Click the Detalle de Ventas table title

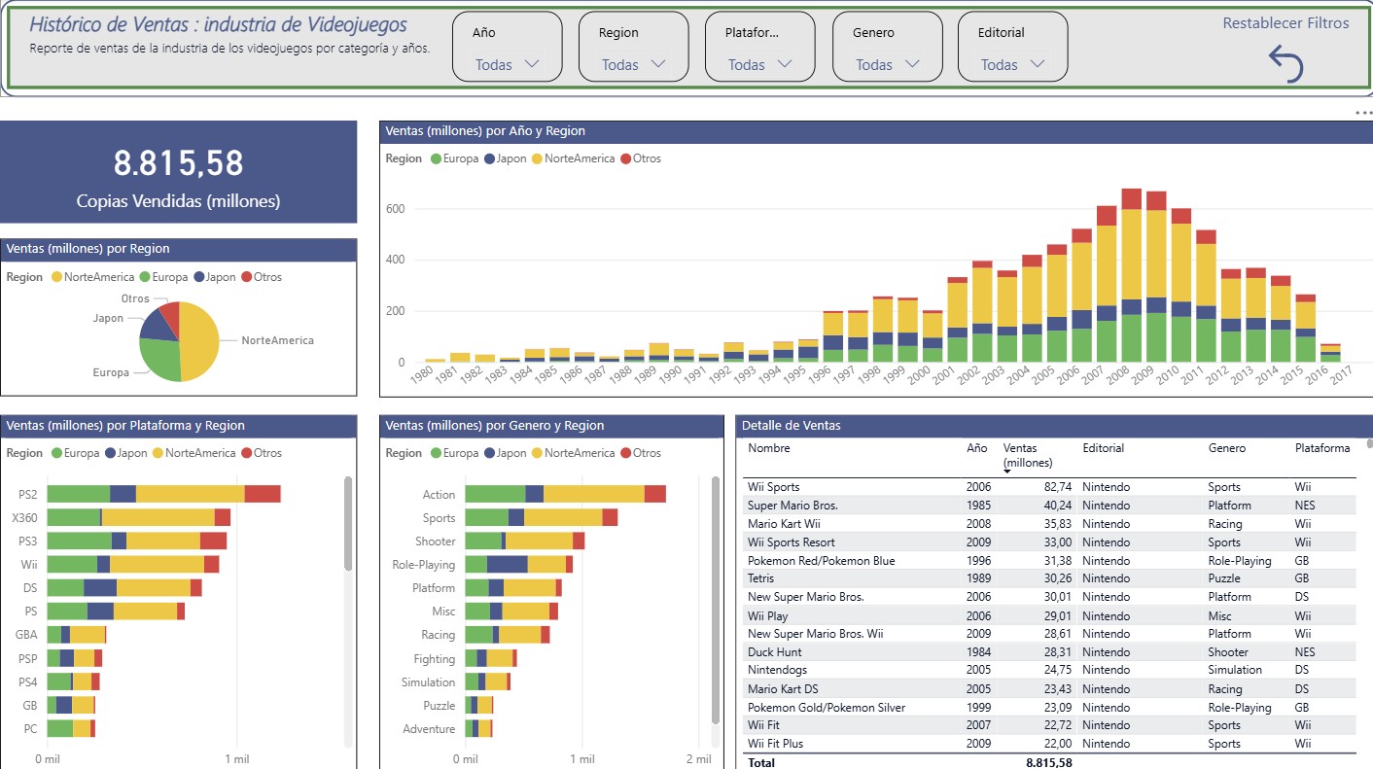(792, 426)
